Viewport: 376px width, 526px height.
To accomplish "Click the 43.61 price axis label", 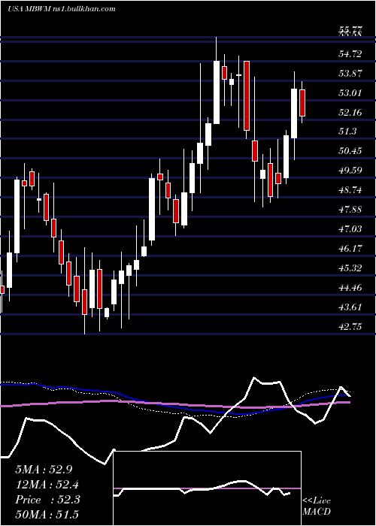I will (x=350, y=307).
